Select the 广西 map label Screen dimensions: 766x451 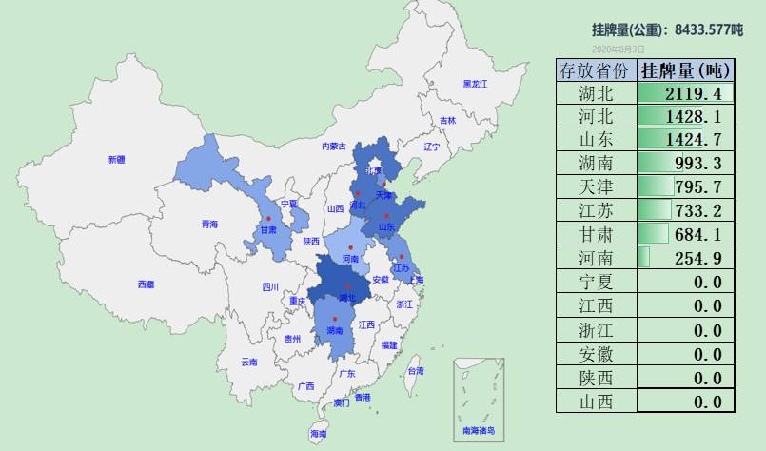[306, 386]
